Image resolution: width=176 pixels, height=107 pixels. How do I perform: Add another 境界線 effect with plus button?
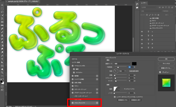(x=97, y=76)
